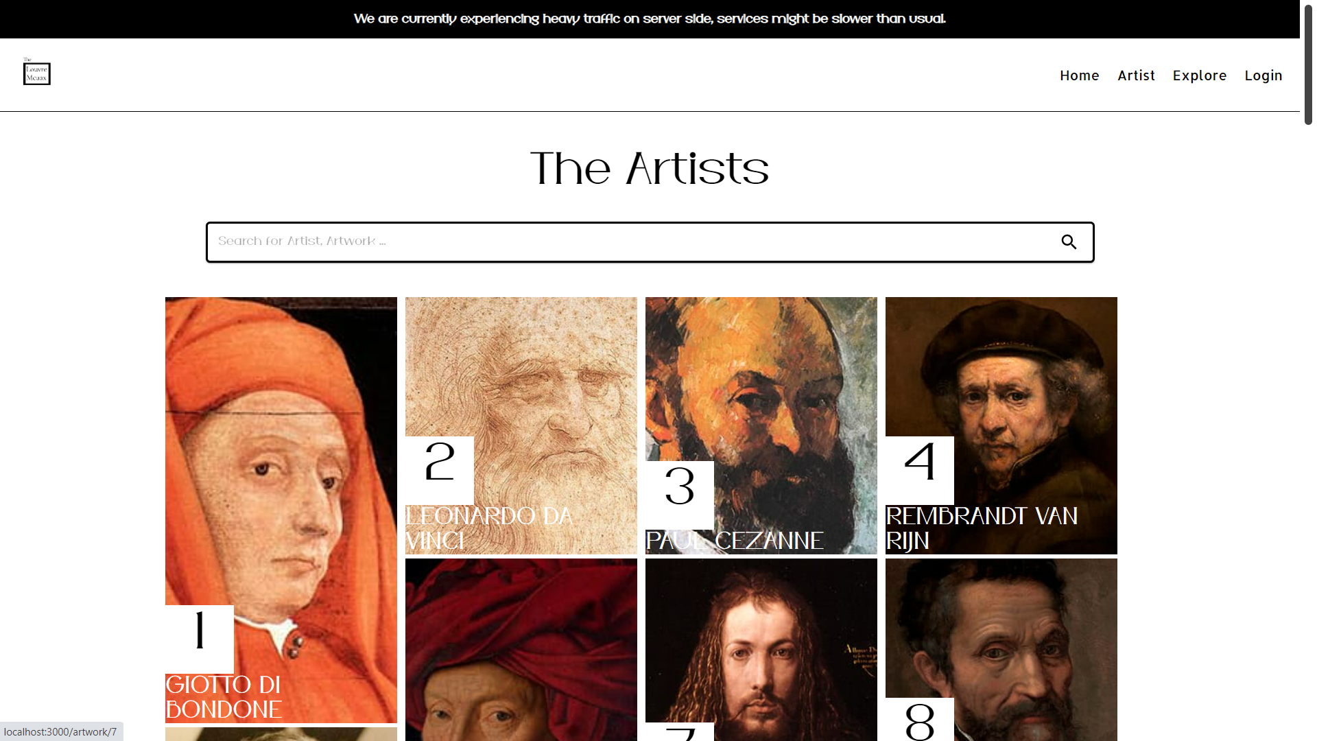This screenshot has width=1317, height=741.
Task: Open the Paul Cezanne portrait card
Action: [x=761, y=425]
